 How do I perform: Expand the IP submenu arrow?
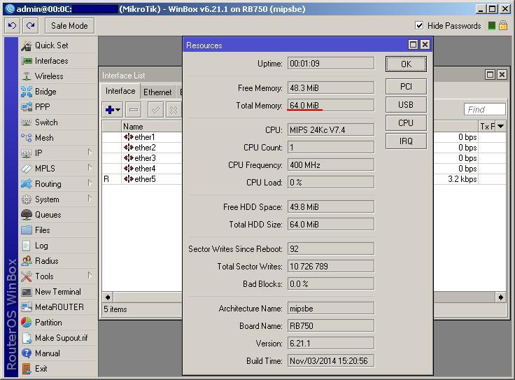(x=90, y=152)
